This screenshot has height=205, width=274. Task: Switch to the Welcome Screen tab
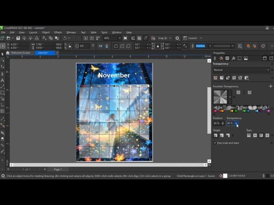click(x=21, y=53)
